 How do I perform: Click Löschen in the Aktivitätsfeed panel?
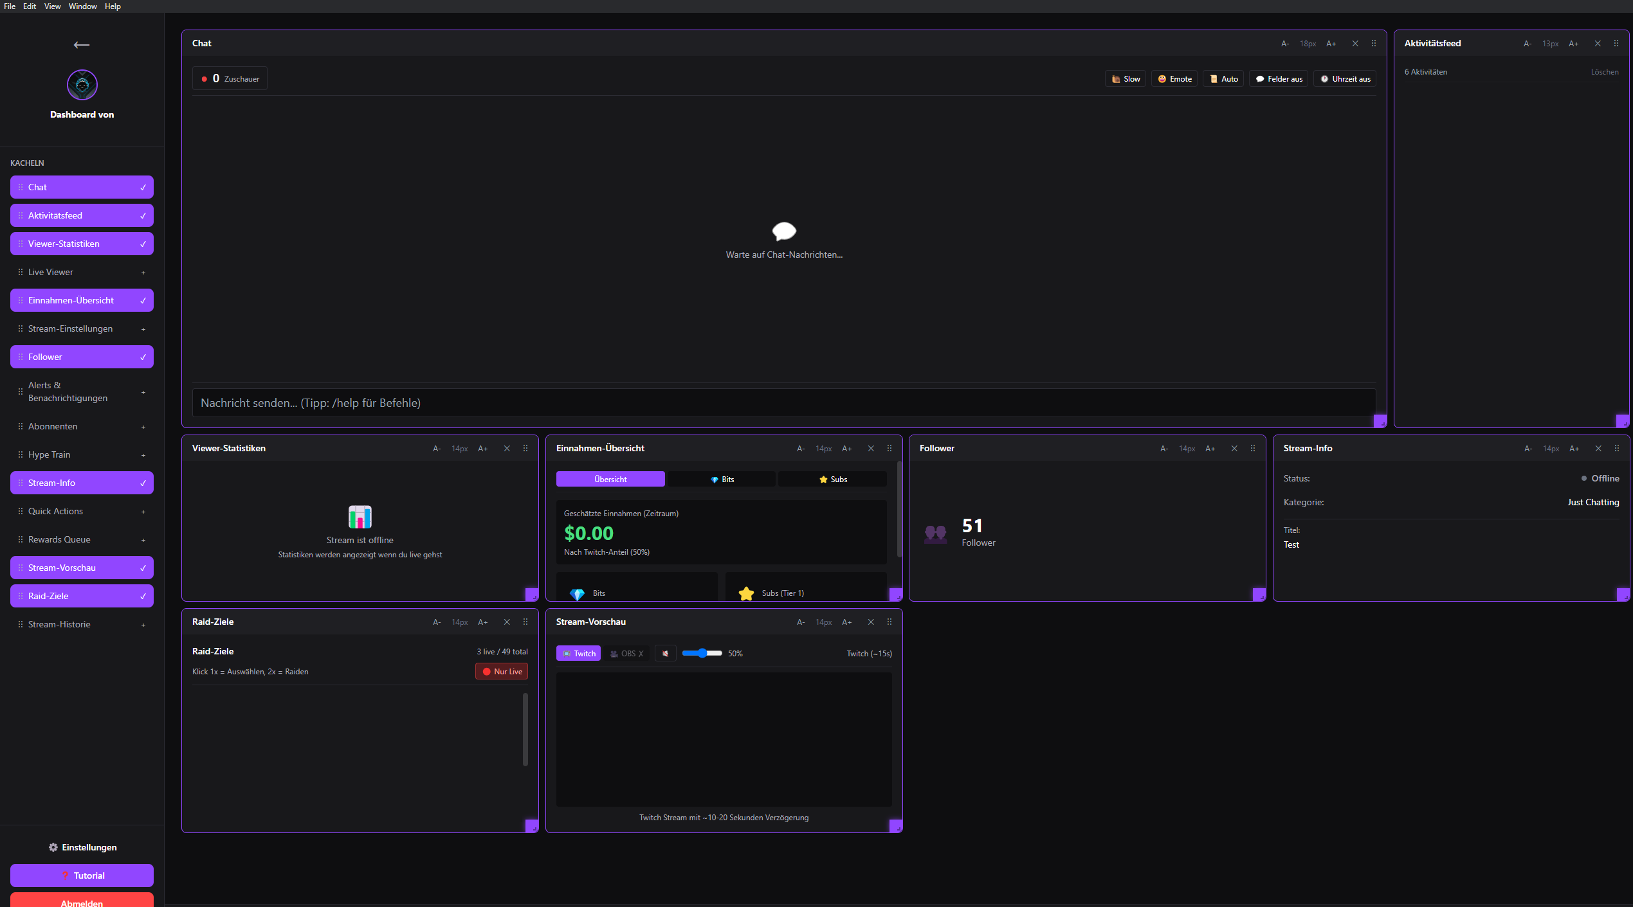(1604, 72)
